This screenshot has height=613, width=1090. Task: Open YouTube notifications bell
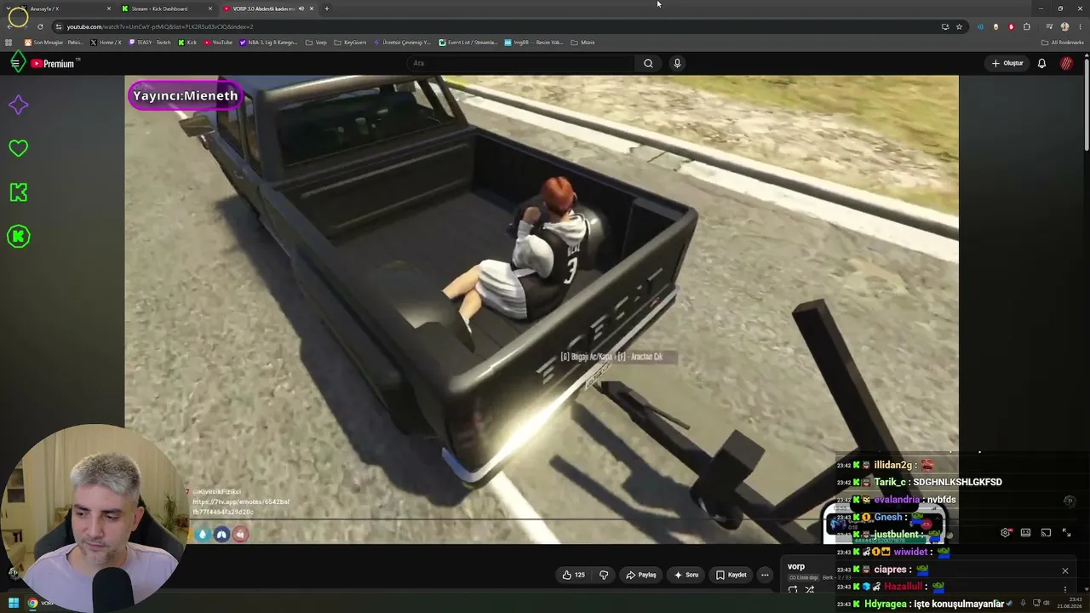(1041, 63)
